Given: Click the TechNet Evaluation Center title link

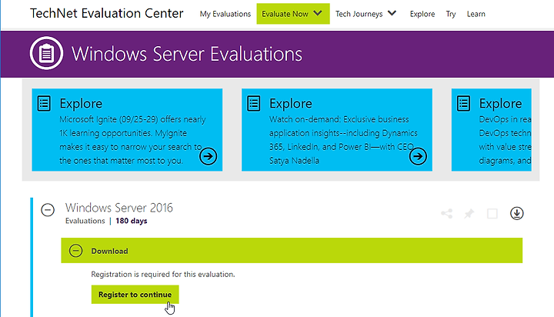Looking at the screenshot, I should coord(107,13).
